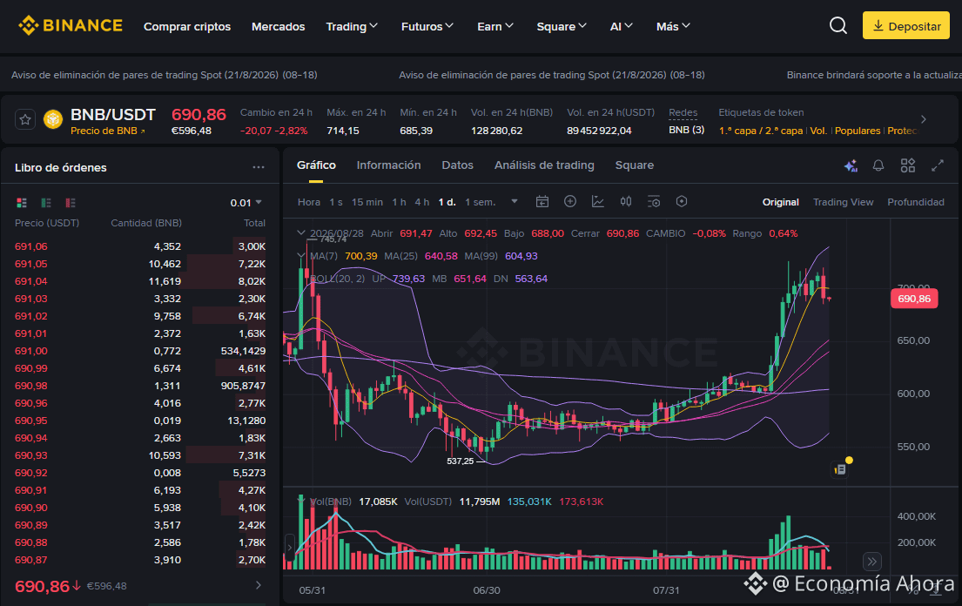The image size is (962, 606).
Task: Click the Depositar button
Action: pos(905,26)
